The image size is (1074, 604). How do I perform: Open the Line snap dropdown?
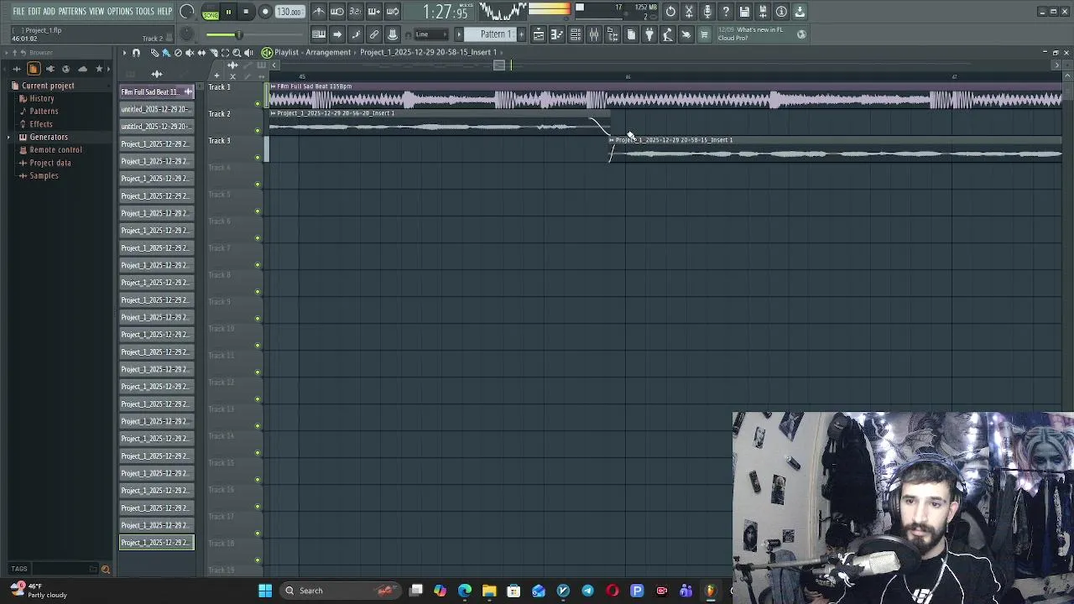point(431,34)
